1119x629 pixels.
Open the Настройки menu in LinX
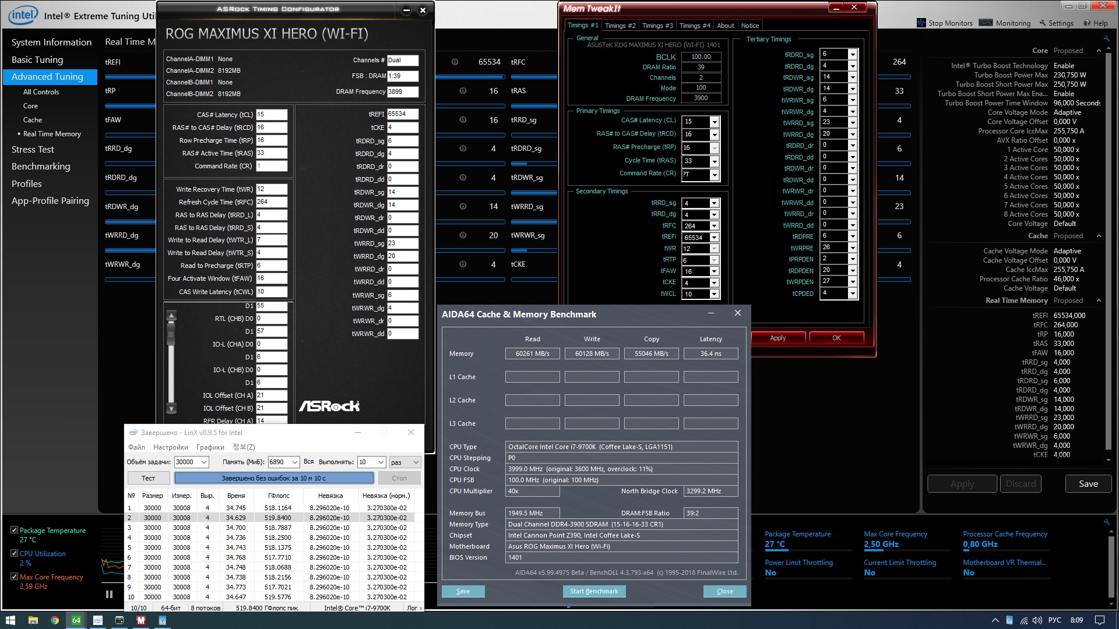(170, 447)
